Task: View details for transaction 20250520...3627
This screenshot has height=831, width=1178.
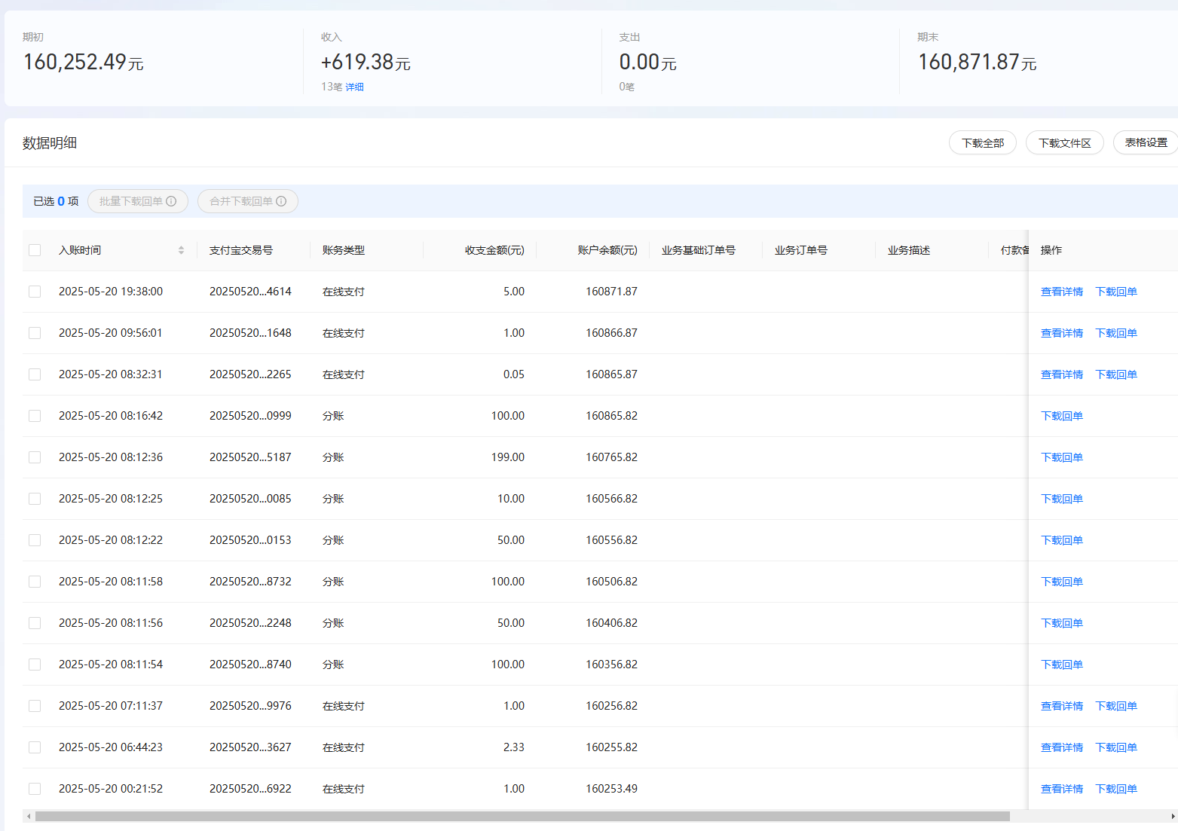Action: click(1062, 747)
